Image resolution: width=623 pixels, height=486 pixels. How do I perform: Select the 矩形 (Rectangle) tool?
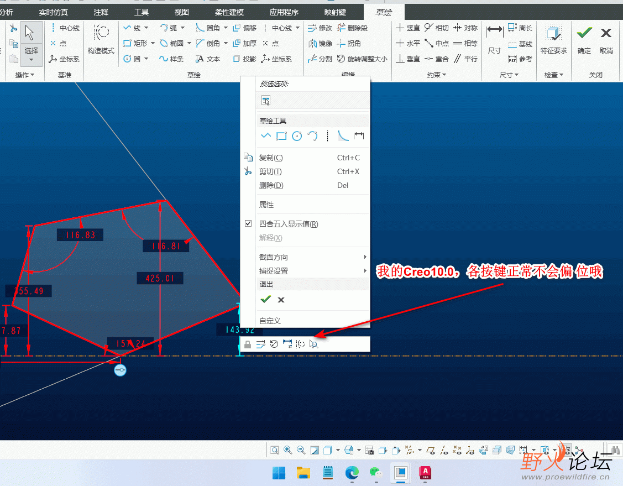tap(135, 43)
